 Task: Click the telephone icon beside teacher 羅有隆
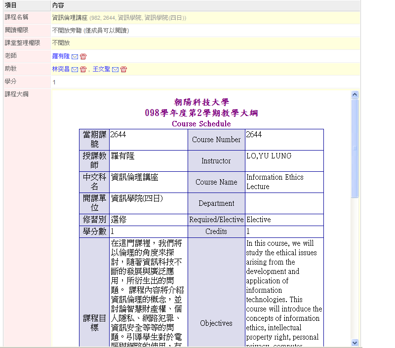point(83,57)
